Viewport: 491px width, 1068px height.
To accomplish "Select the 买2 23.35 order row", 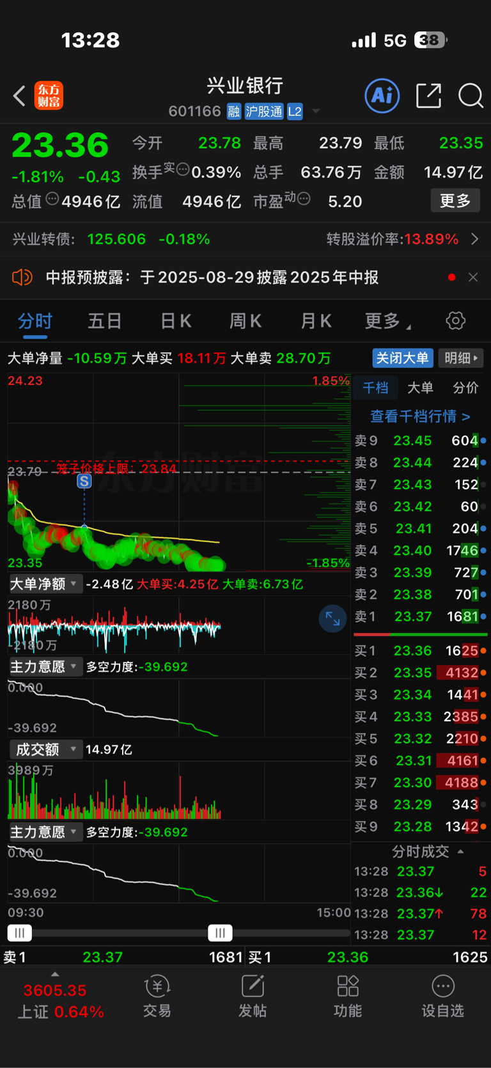I will (420, 673).
